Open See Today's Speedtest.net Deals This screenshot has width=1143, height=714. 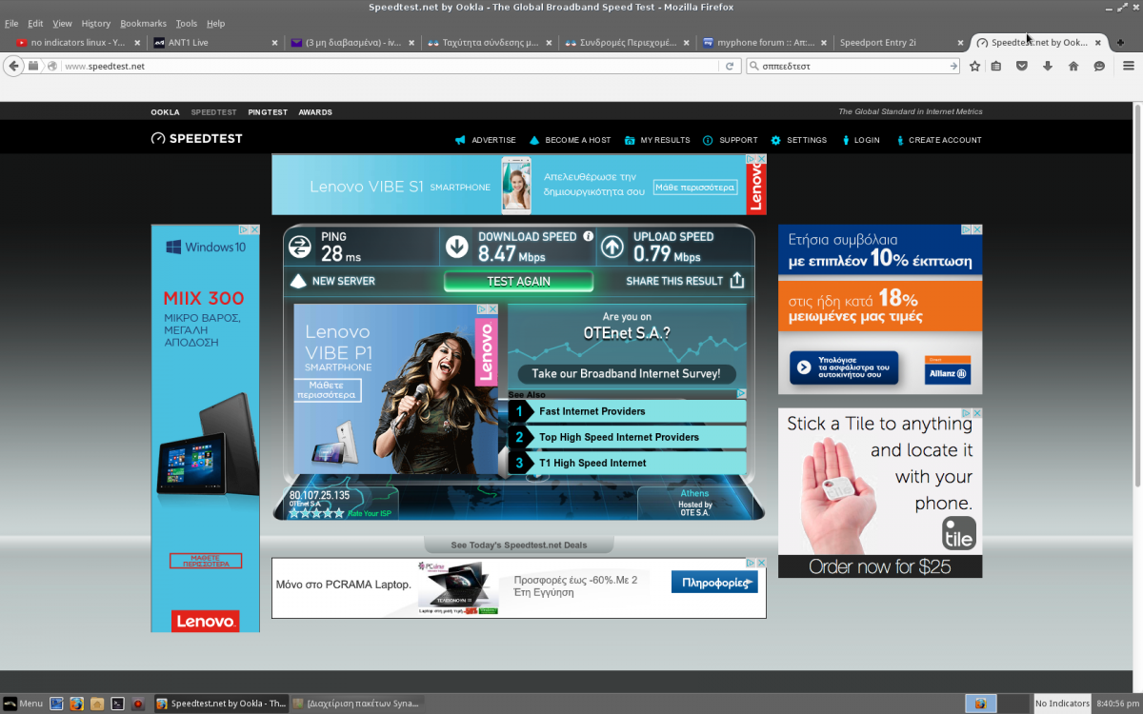pos(519,545)
